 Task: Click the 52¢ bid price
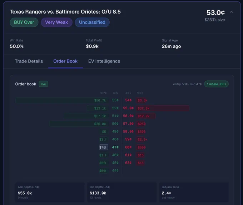point(115,108)
